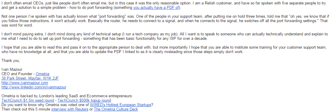Open the interview with Reuters link
Image resolution: width=332 pixels, height=112 pixels.
coord(70,109)
